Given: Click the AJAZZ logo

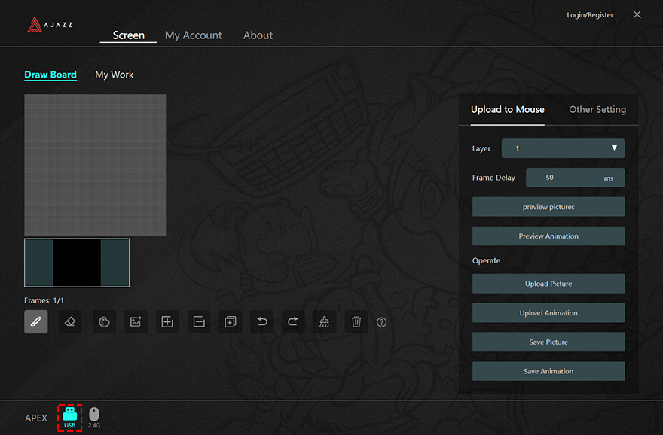Looking at the screenshot, I should click(x=50, y=25).
